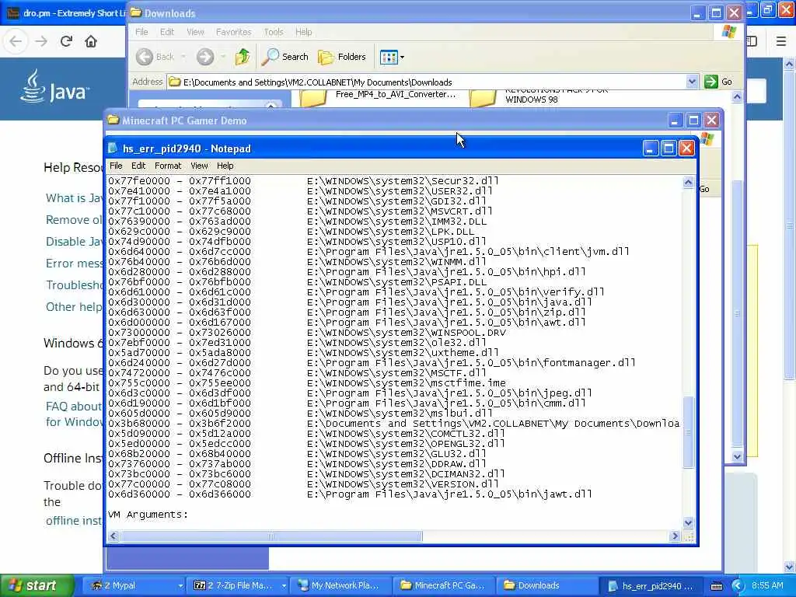Click Go button in Downloads window

point(718,82)
